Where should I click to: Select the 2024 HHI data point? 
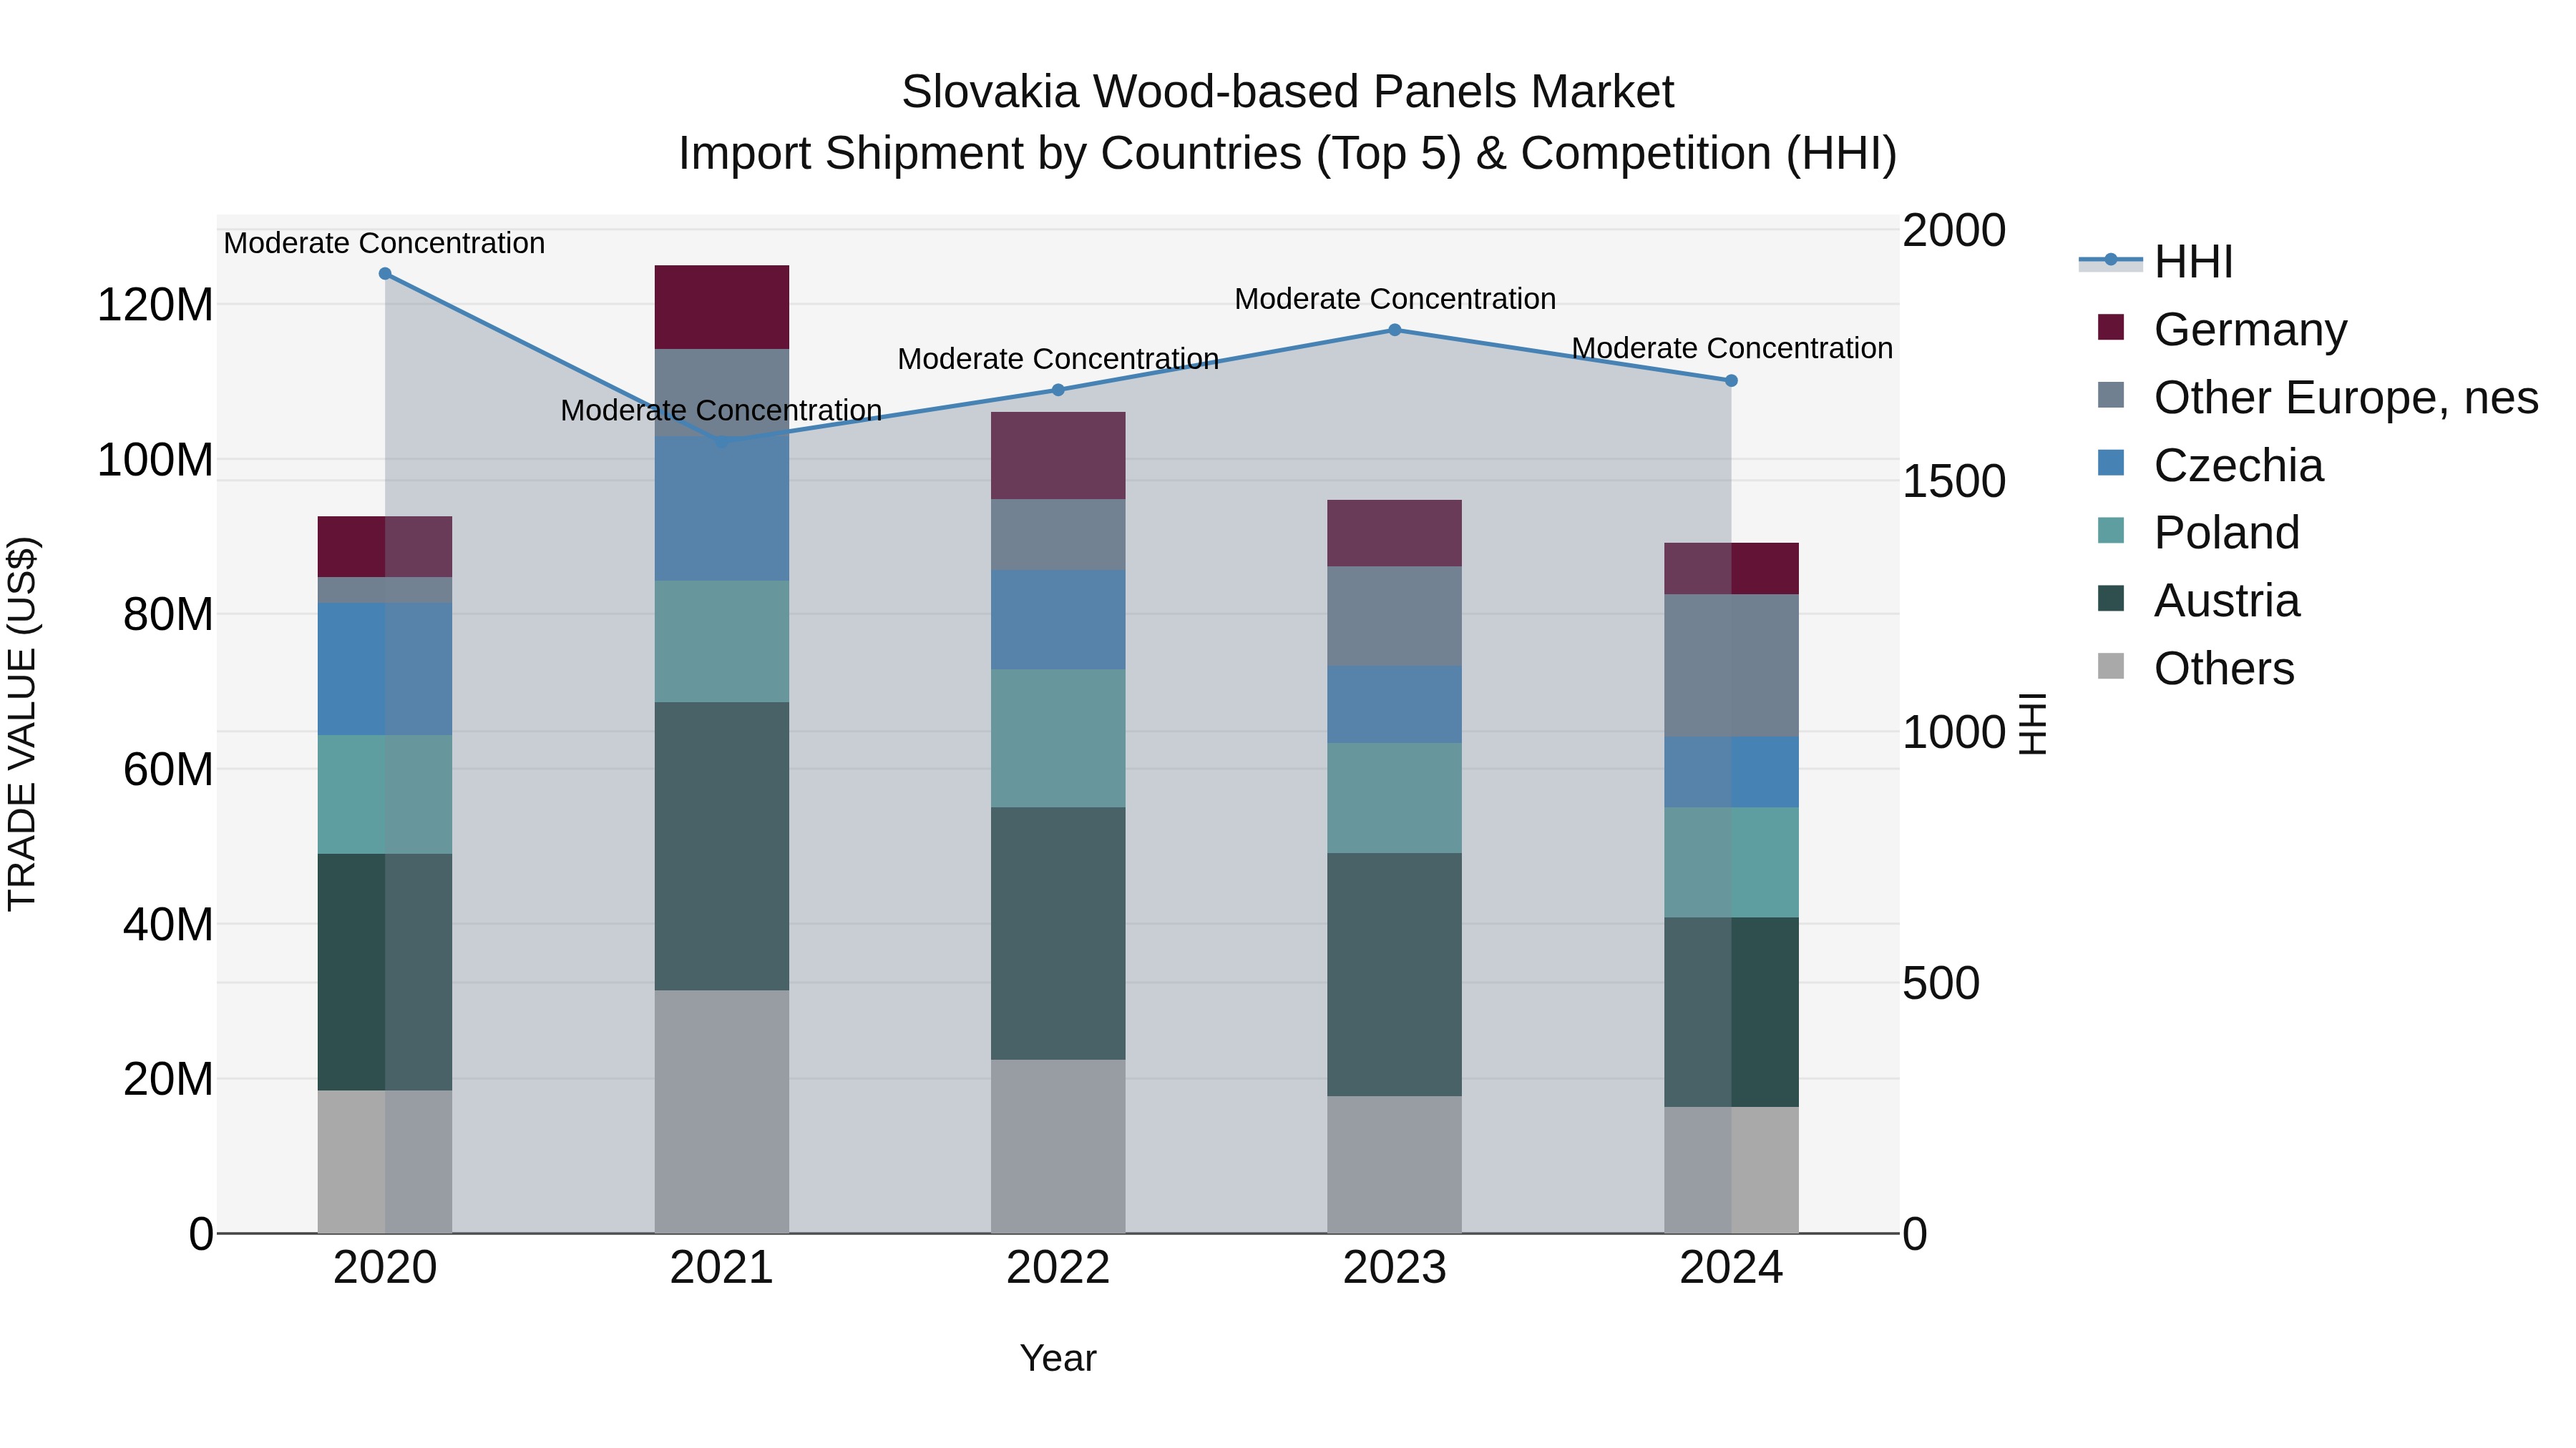pyautogui.click(x=1731, y=380)
